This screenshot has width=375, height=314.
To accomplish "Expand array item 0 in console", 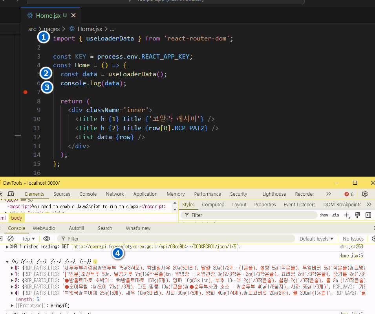I will tap(13, 268).
